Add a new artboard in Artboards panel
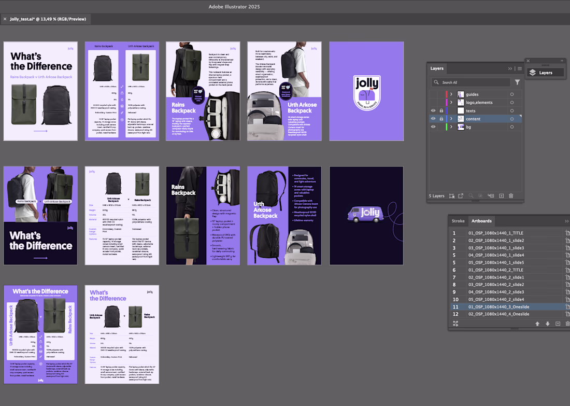This screenshot has height=406, width=570. tap(558, 324)
